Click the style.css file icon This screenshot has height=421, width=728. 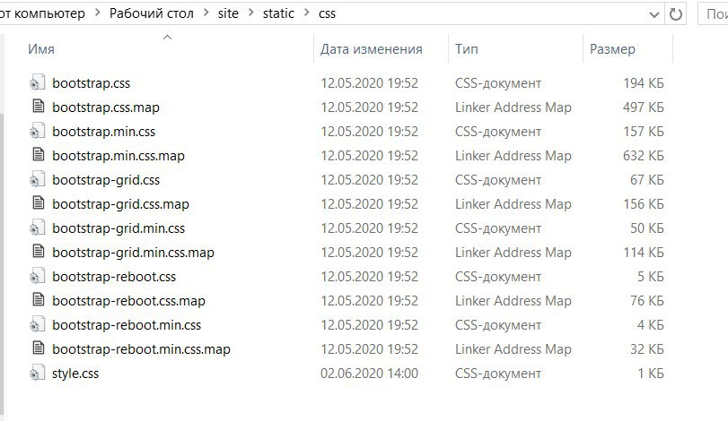click(37, 373)
